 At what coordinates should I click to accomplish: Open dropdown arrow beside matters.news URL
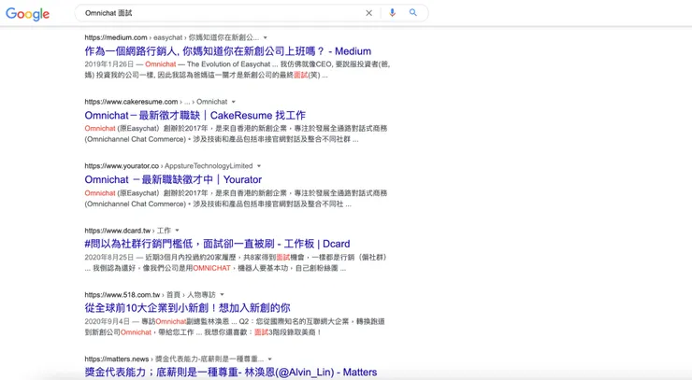click(270, 359)
